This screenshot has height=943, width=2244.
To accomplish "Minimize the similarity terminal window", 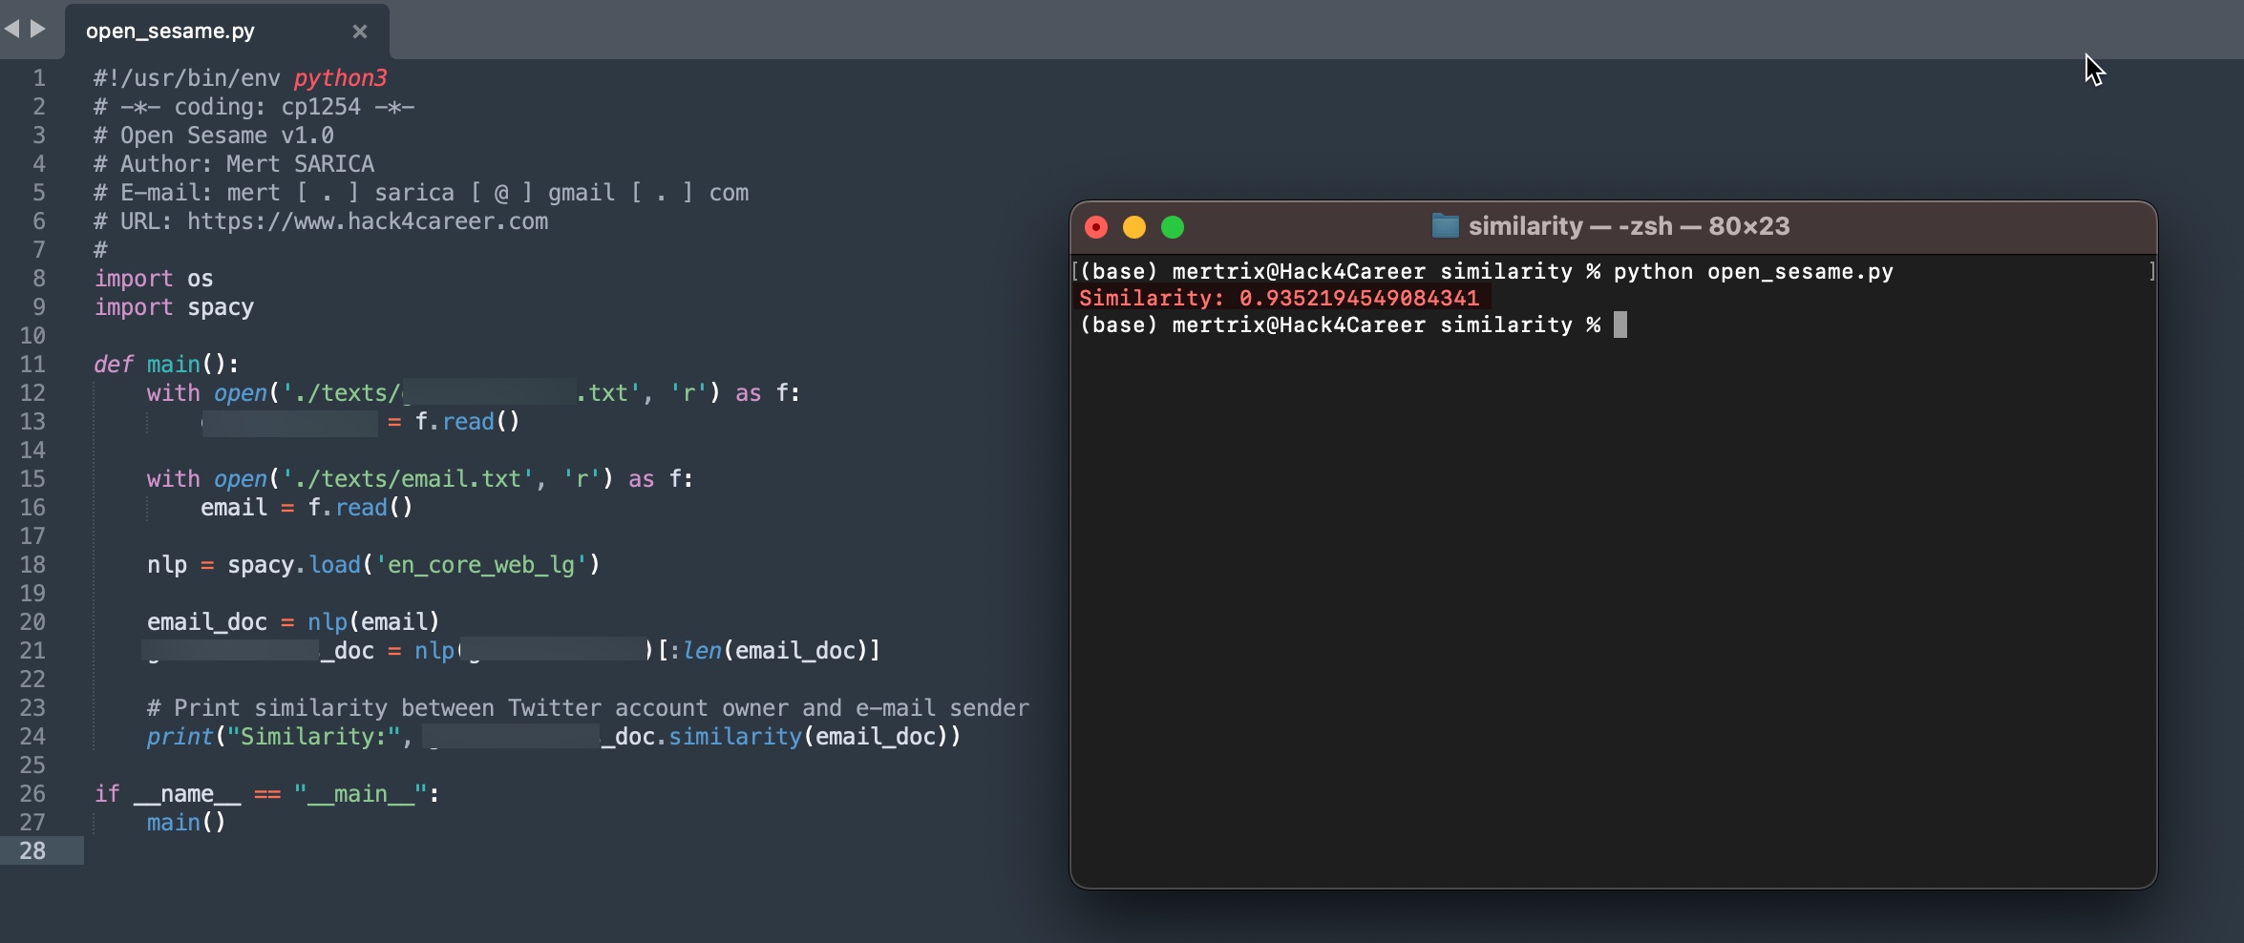I will tap(1134, 227).
